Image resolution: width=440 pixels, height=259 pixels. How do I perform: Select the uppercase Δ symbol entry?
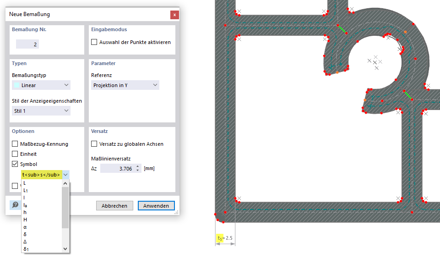pyautogui.click(x=42, y=242)
